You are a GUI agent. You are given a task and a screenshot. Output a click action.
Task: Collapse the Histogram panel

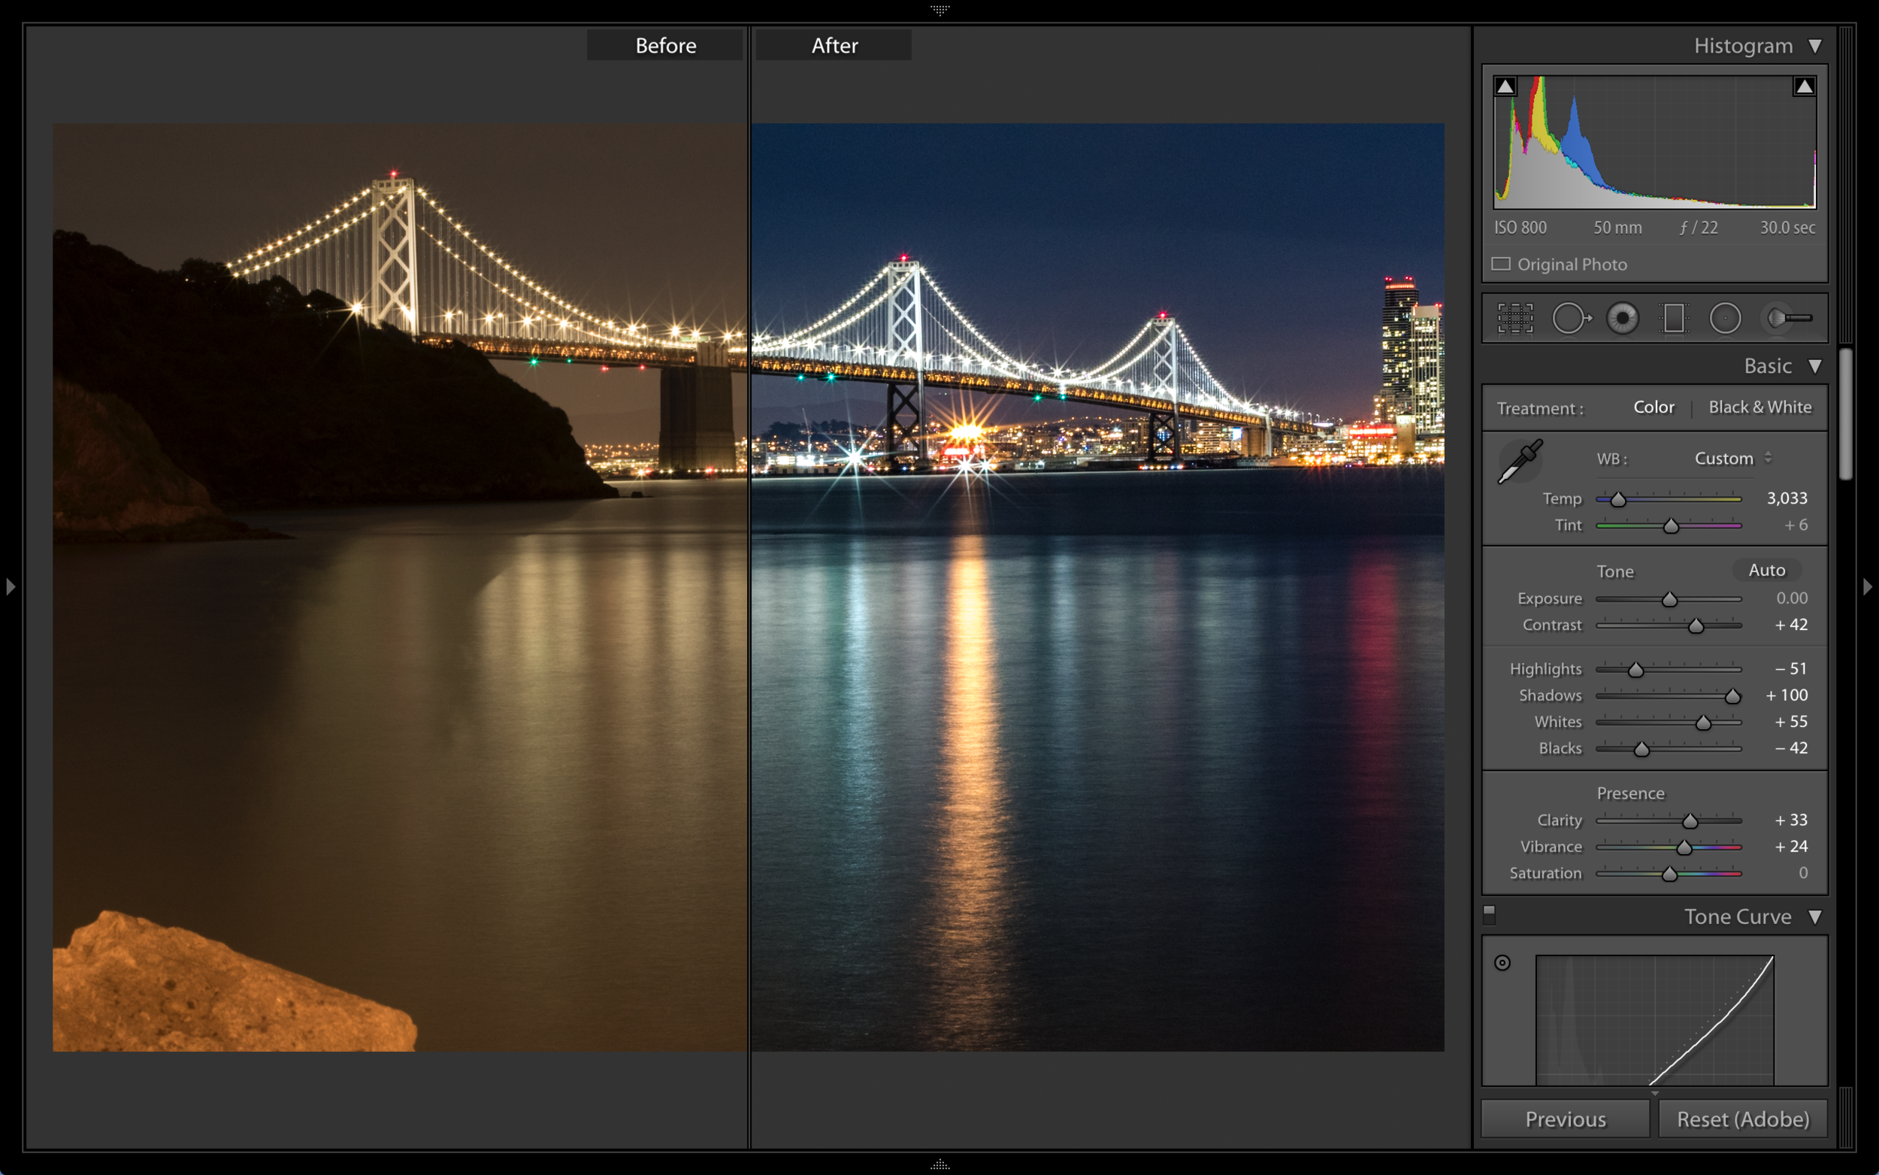coord(1815,46)
